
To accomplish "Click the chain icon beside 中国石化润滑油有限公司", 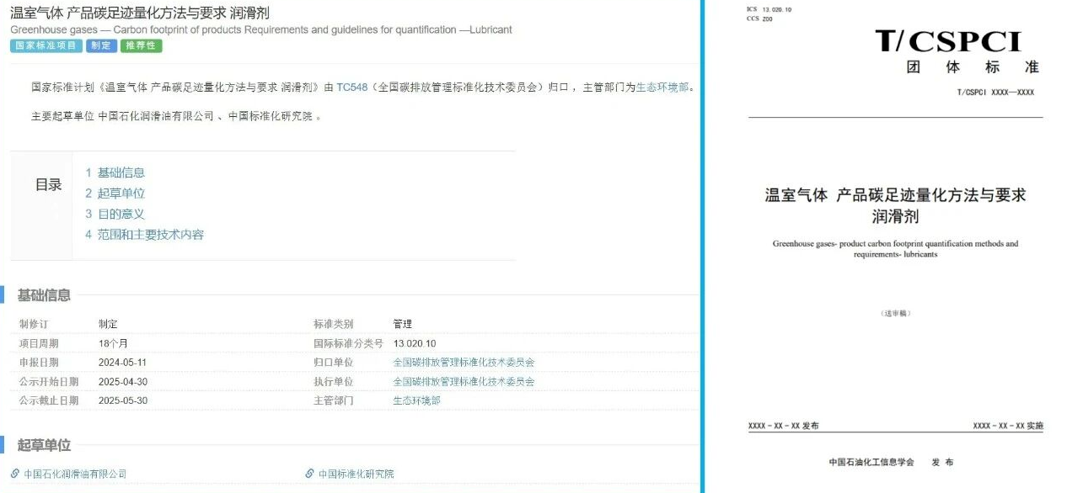I will pyautogui.click(x=15, y=474).
